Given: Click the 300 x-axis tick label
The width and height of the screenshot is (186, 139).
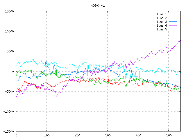Looking at the screenshot, I should [x=108, y=135].
